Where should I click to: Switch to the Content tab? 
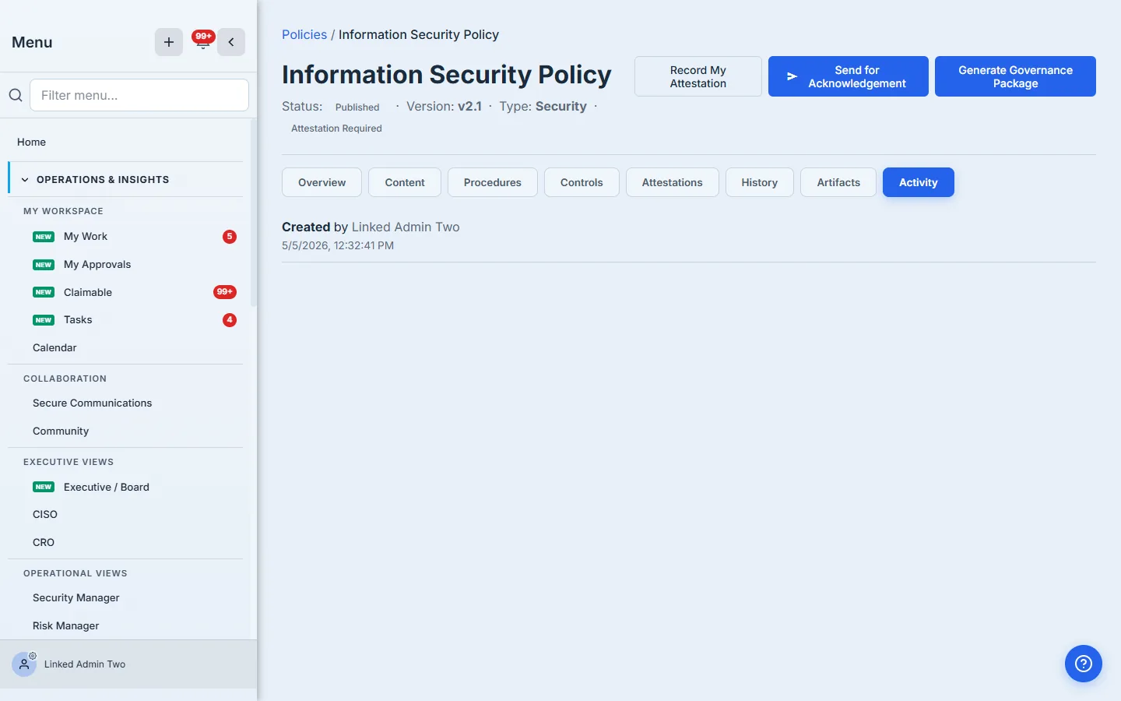click(405, 182)
